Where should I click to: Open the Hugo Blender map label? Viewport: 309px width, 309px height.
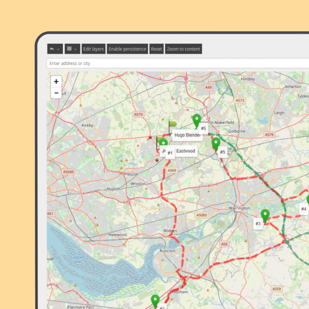point(187,135)
